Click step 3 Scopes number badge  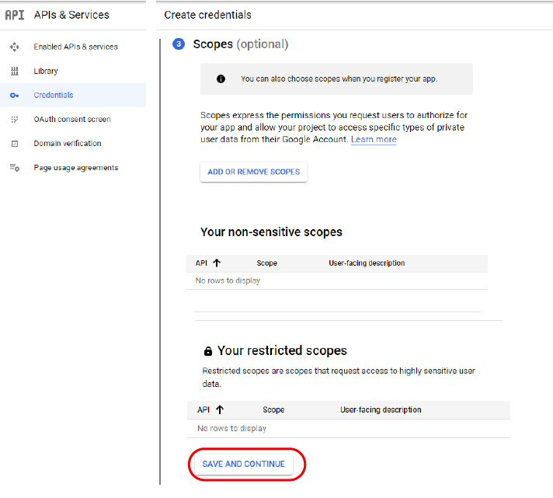click(179, 44)
